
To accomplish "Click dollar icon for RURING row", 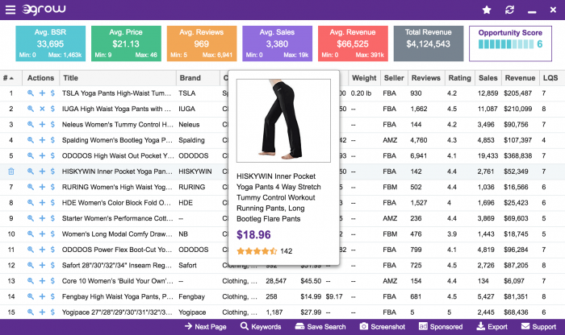I will [52, 187].
